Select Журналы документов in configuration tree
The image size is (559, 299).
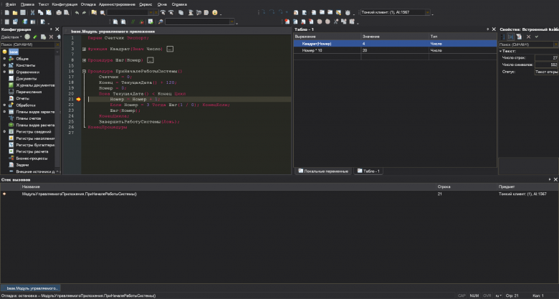(35, 85)
